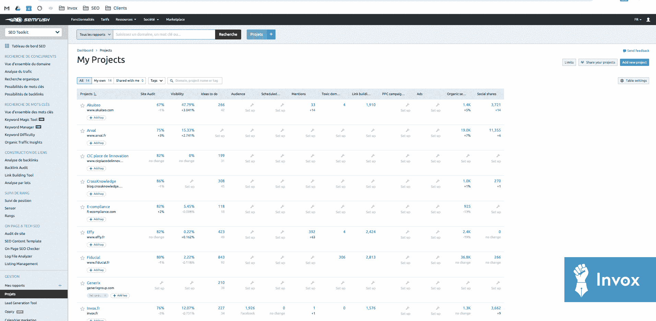Open the FR language selector
This screenshot has height=321, width=656.
click(638, 20)
